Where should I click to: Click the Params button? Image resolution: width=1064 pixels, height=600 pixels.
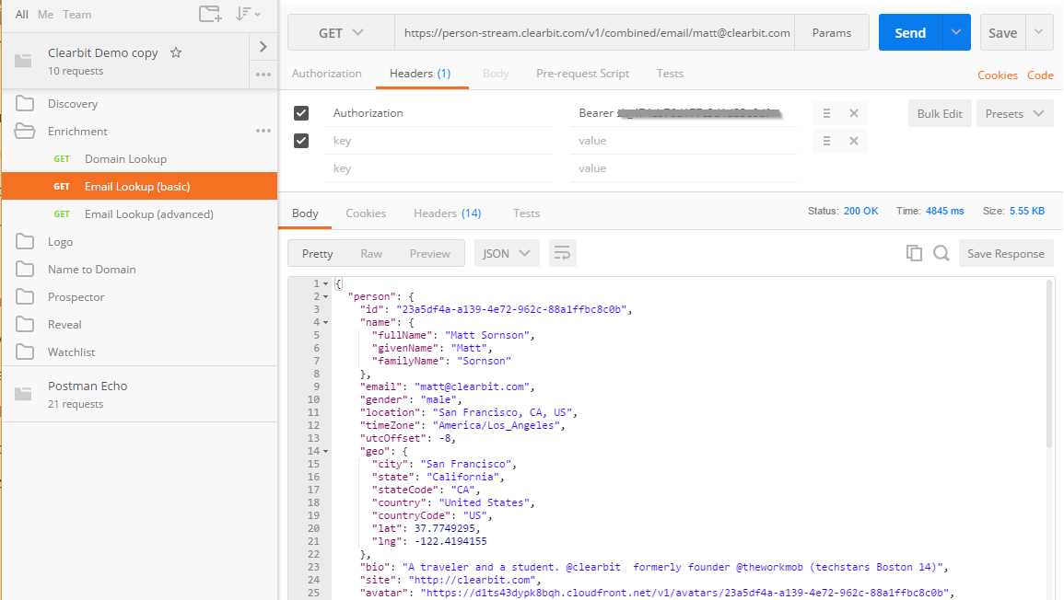(831, 32)
